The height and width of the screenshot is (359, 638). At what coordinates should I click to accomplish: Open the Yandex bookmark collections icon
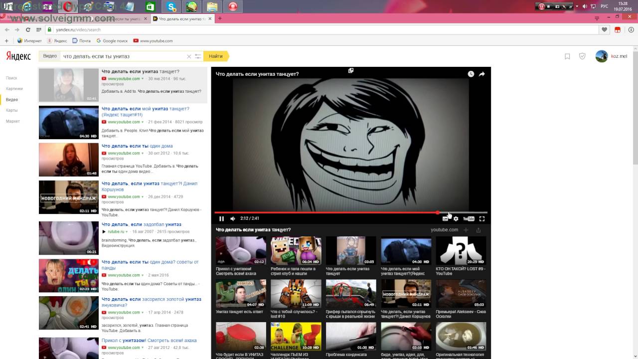pyautogui.click(x=567, y=56)
